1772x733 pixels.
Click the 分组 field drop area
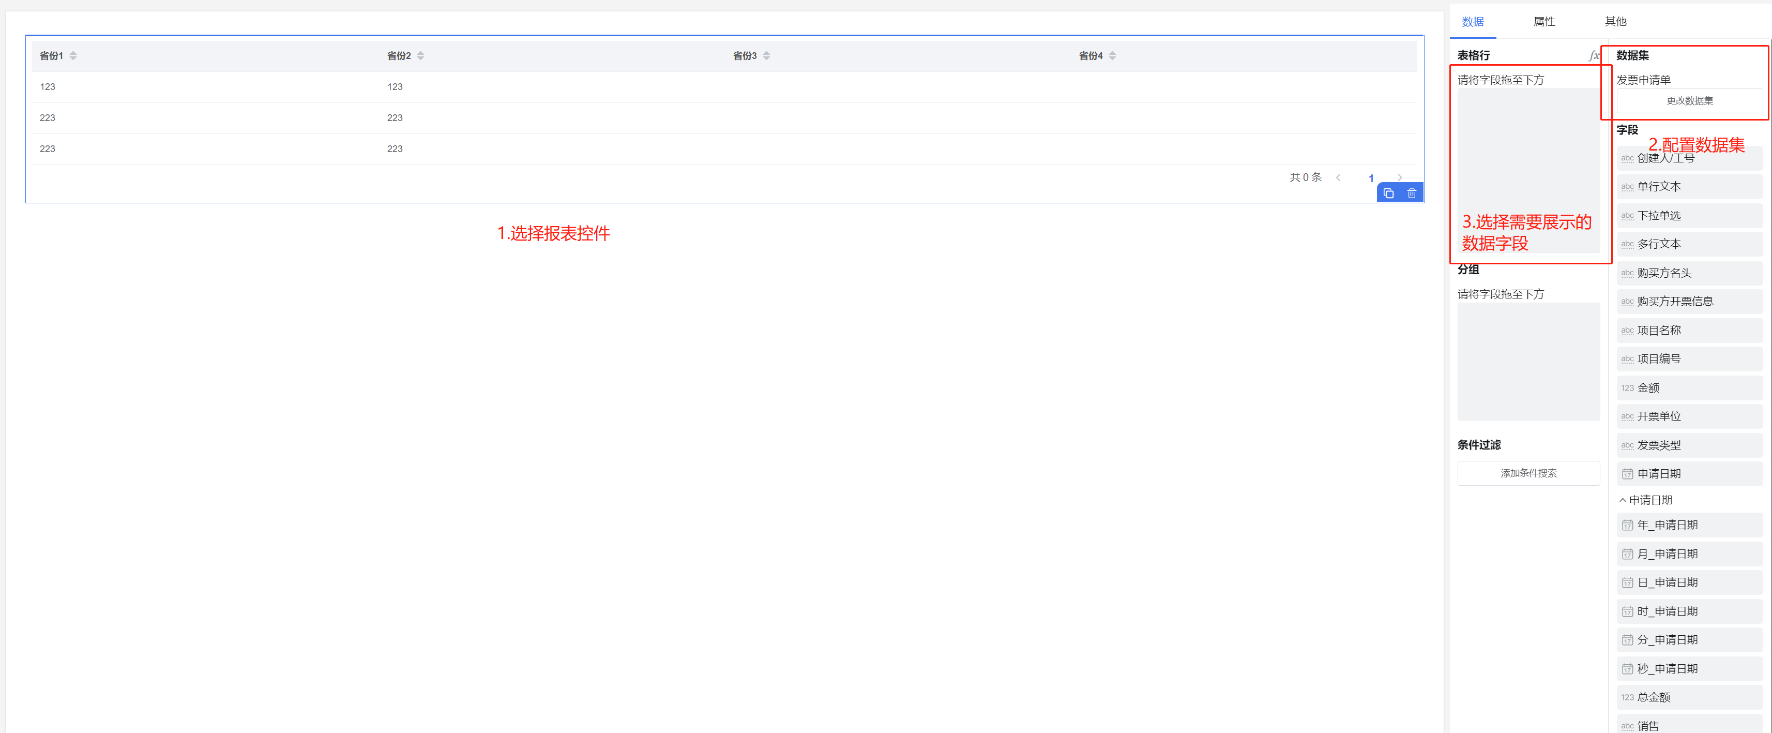coord(1528,362)
